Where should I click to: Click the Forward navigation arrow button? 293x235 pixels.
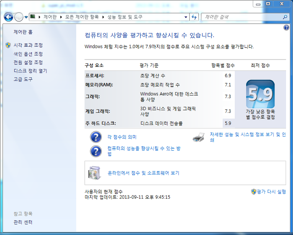[18, 17]
